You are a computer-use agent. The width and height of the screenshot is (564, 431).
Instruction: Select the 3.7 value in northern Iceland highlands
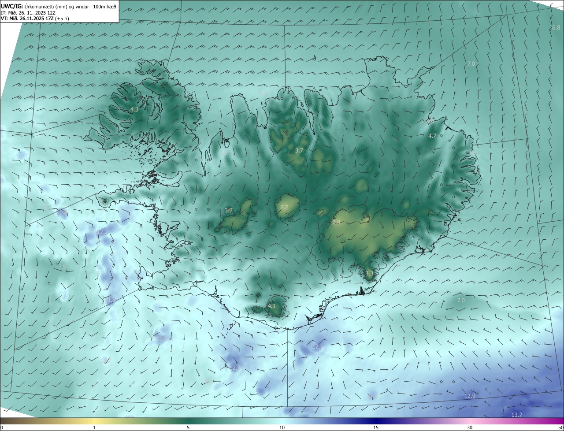click(x=299, y=150)
